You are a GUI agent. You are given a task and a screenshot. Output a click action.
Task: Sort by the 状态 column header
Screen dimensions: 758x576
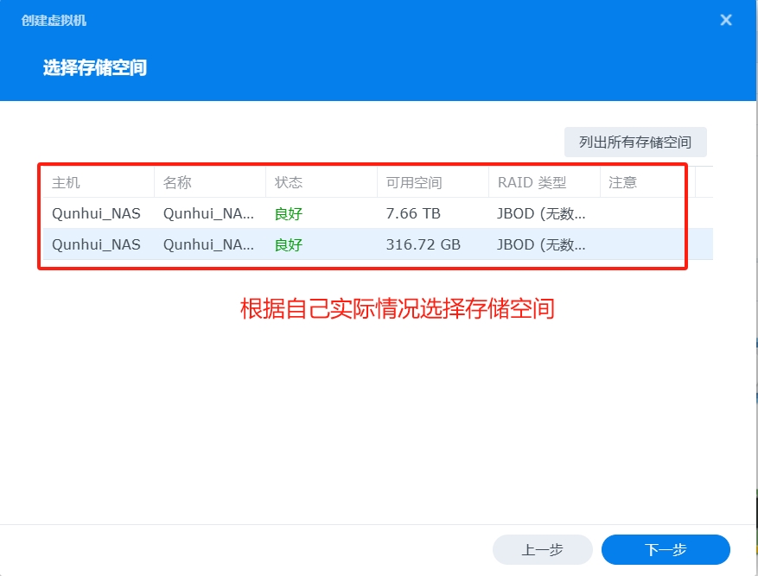pos(322,182)
